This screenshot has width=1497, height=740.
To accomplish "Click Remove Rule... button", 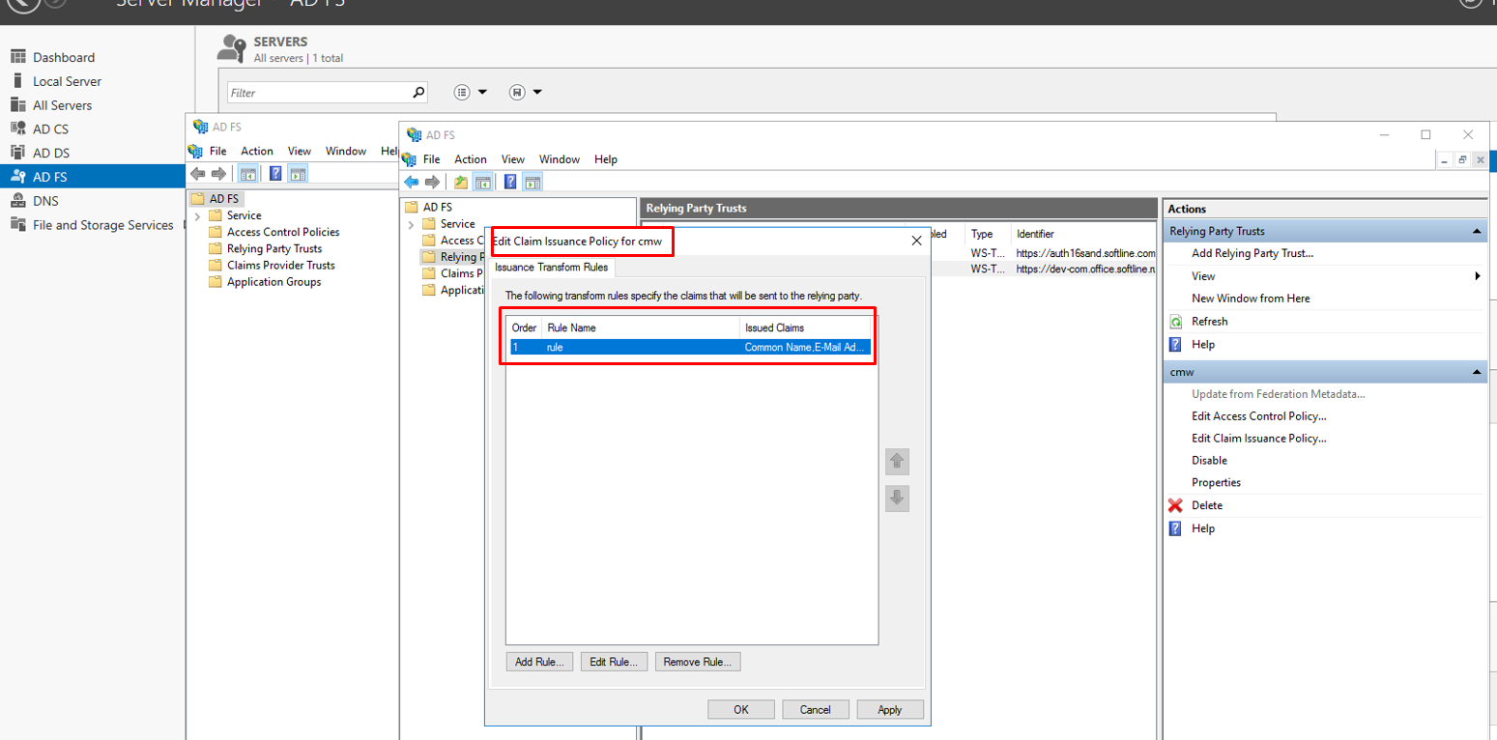I will (x=698, y=662).
